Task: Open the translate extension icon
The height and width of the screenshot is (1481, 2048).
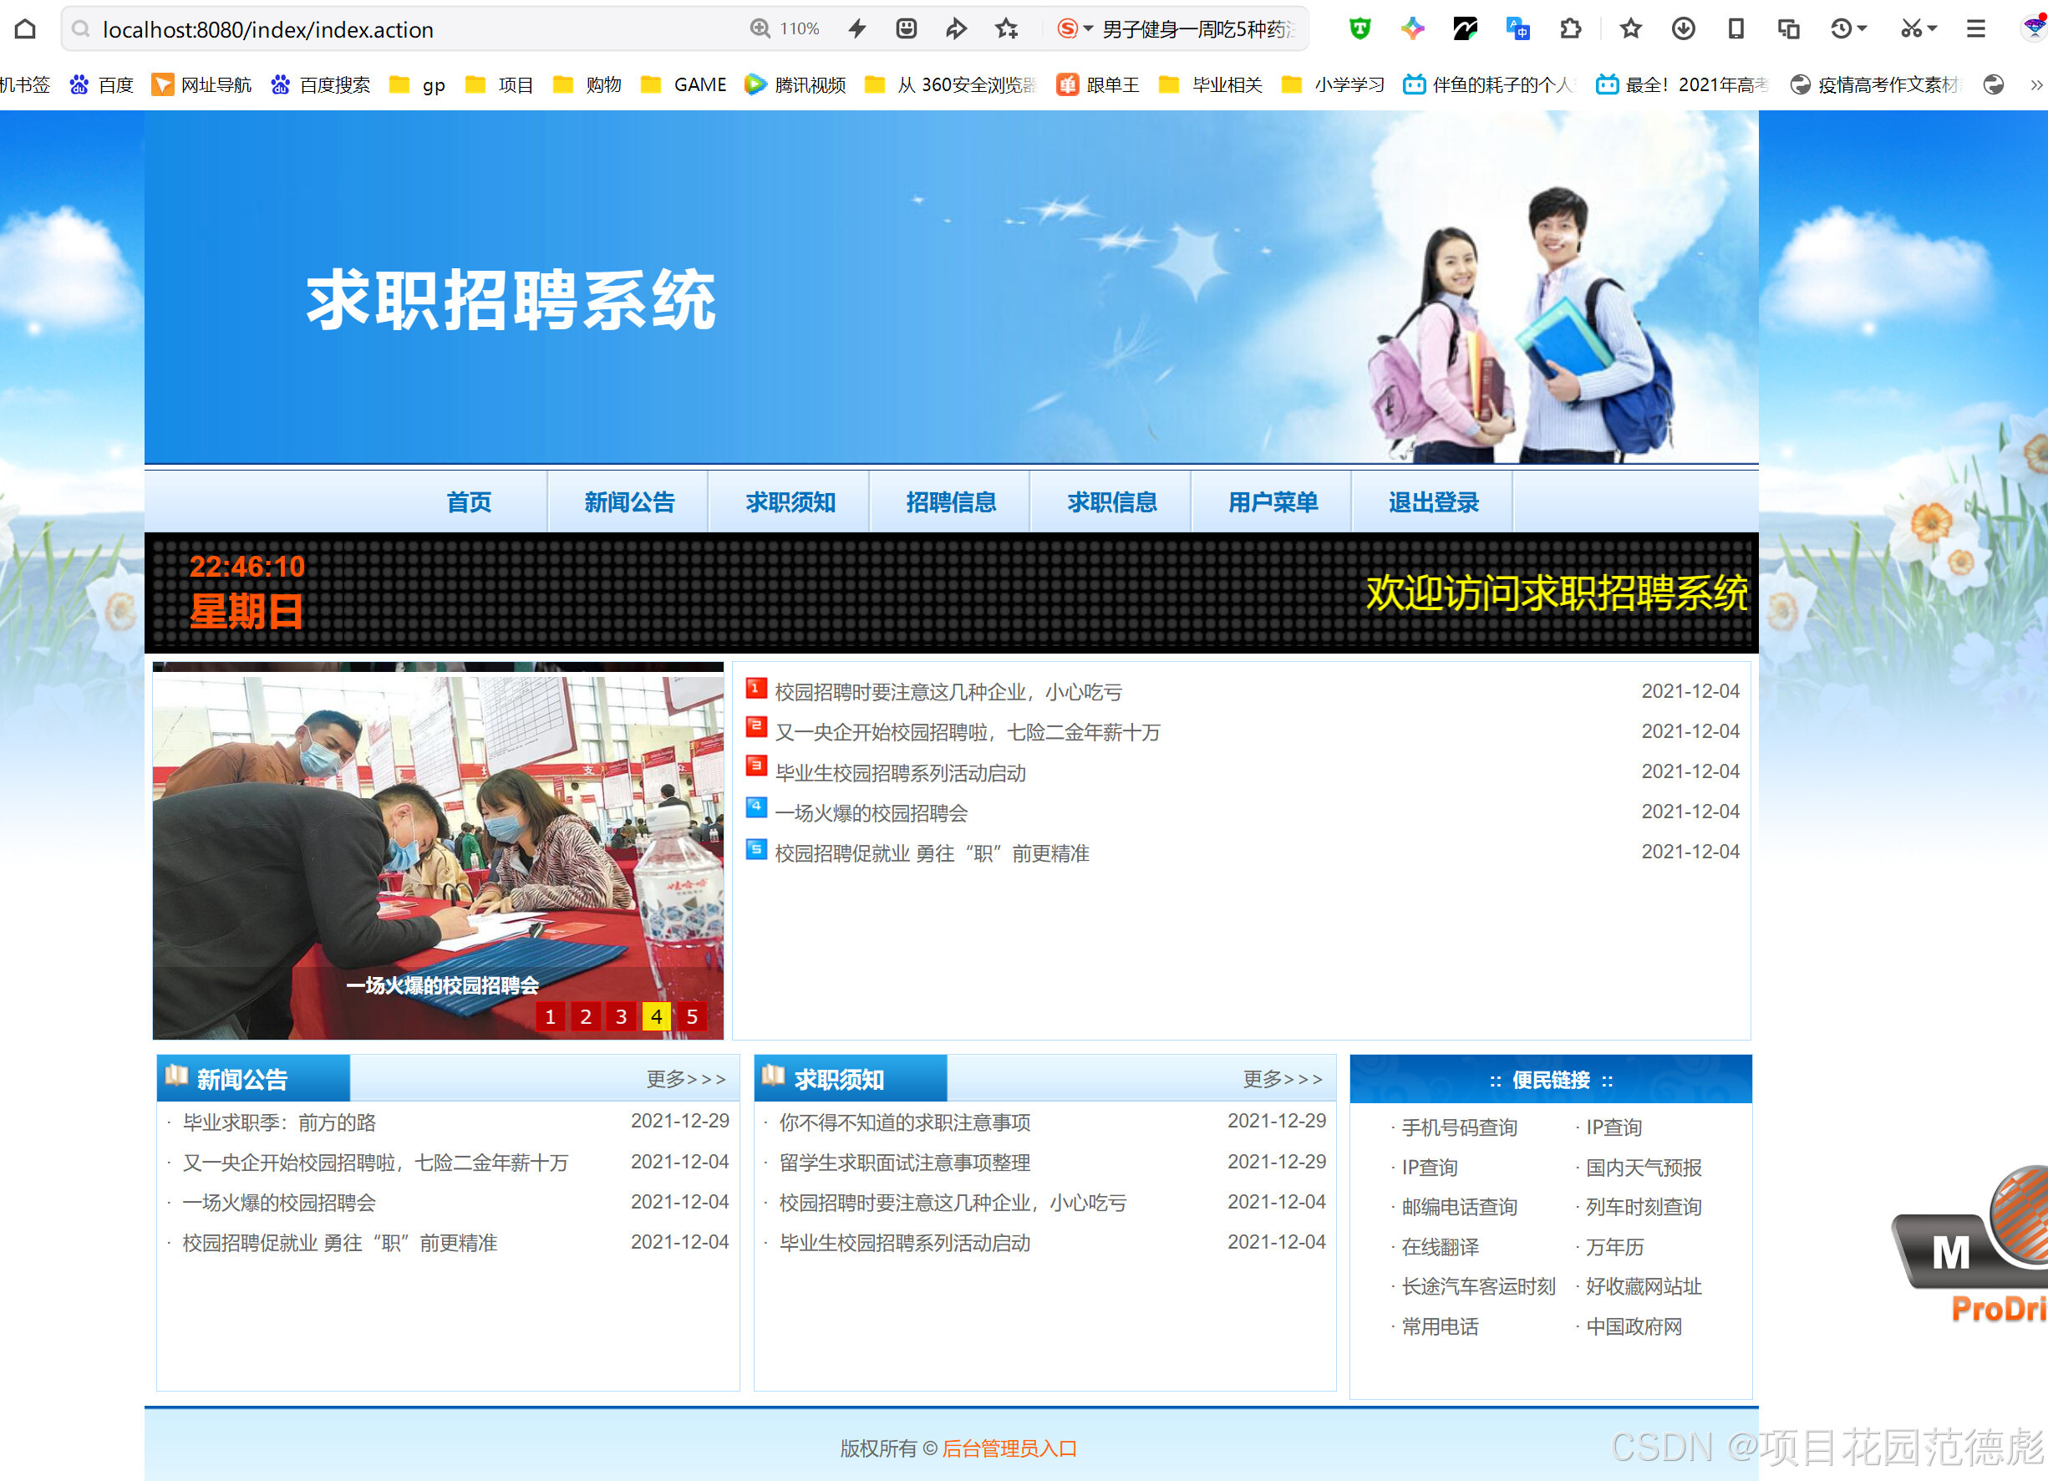Action: click(1517, 29)
